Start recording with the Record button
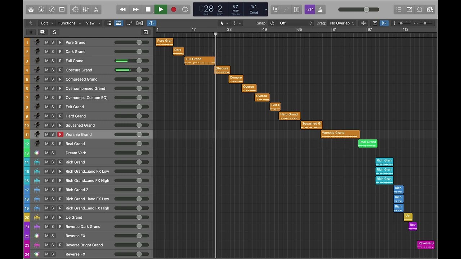461x259 pixels. 173,9
